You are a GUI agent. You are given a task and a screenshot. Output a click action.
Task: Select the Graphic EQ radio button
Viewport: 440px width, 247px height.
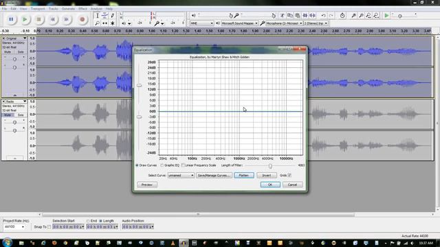coord(162,165)
